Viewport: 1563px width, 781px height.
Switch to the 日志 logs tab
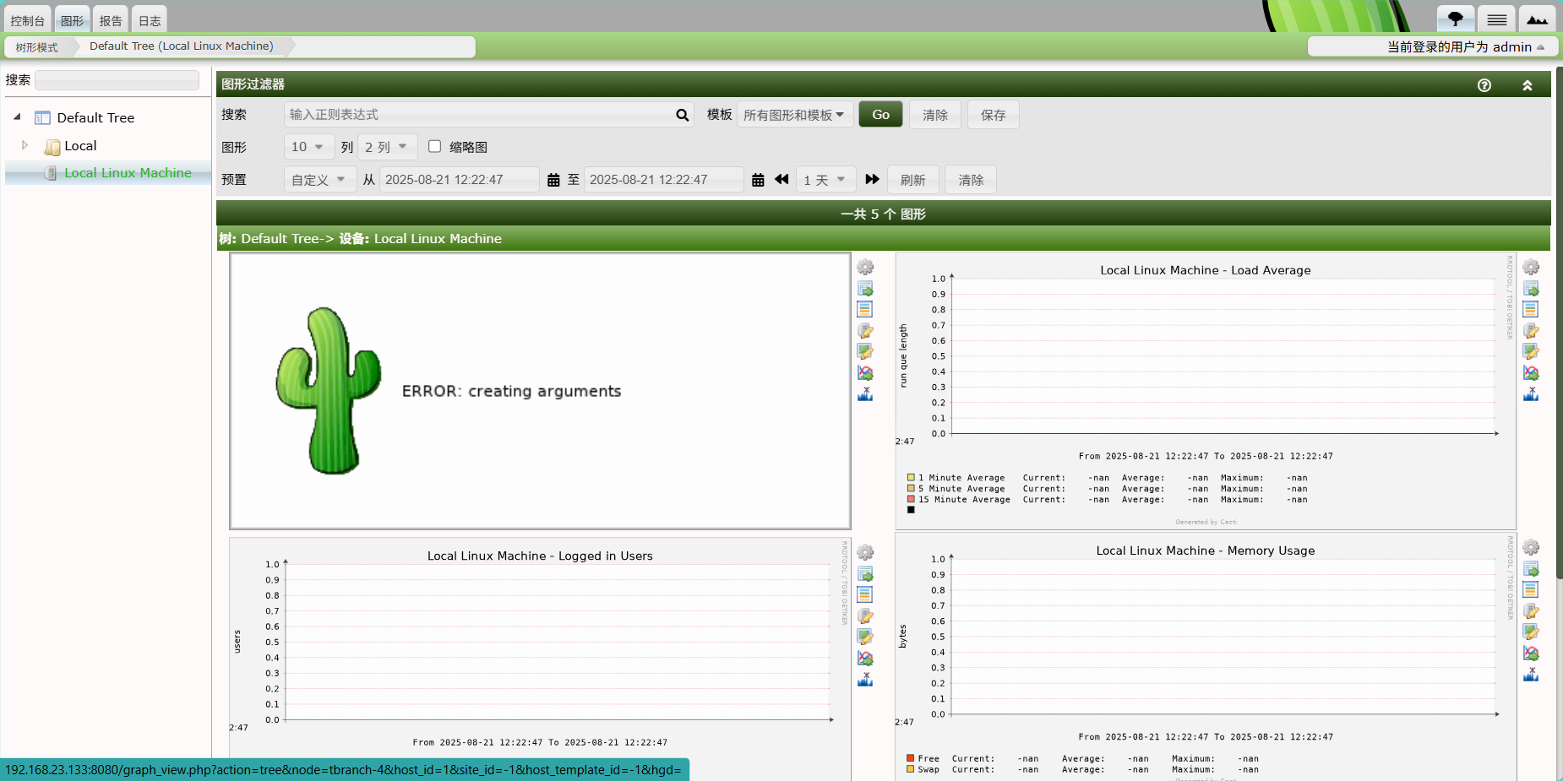pos(150,19)
